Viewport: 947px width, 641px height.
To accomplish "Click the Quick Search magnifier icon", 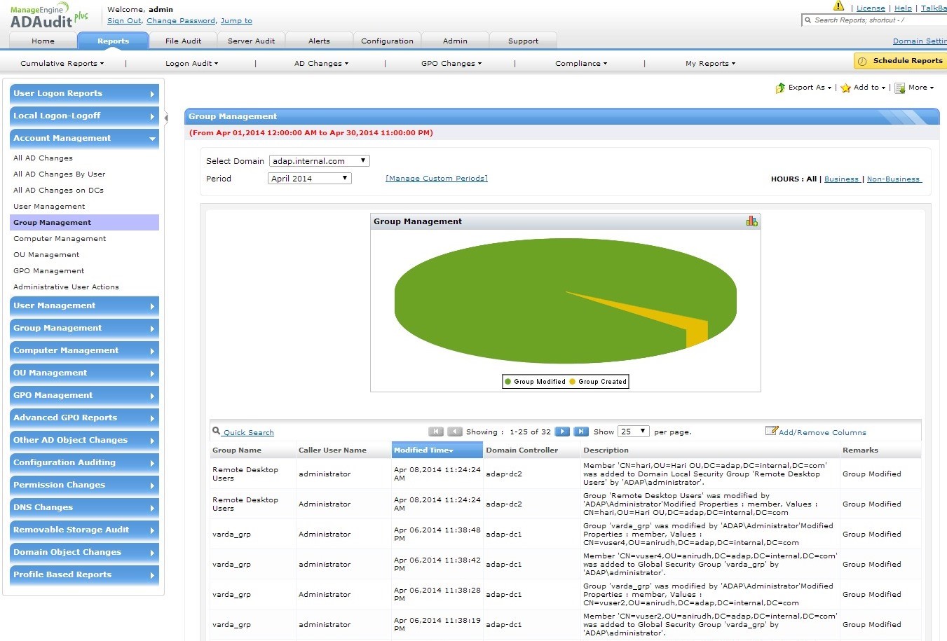I will pyautogui.click(x=216, y=432).
